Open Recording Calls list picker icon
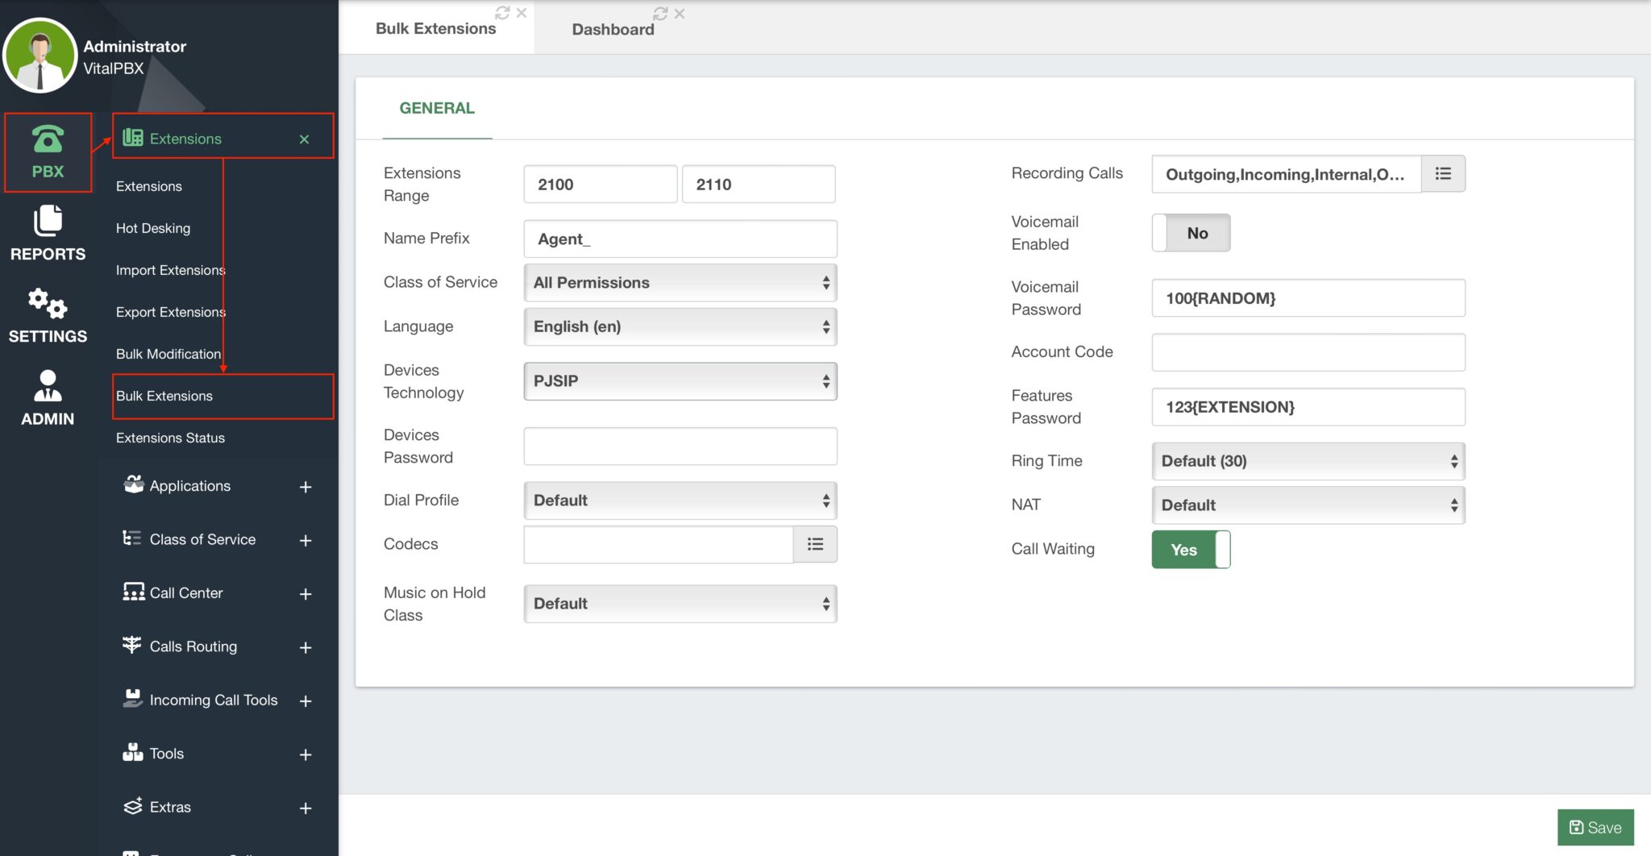Screen dimensions: 1651x856 (1443, 174)
